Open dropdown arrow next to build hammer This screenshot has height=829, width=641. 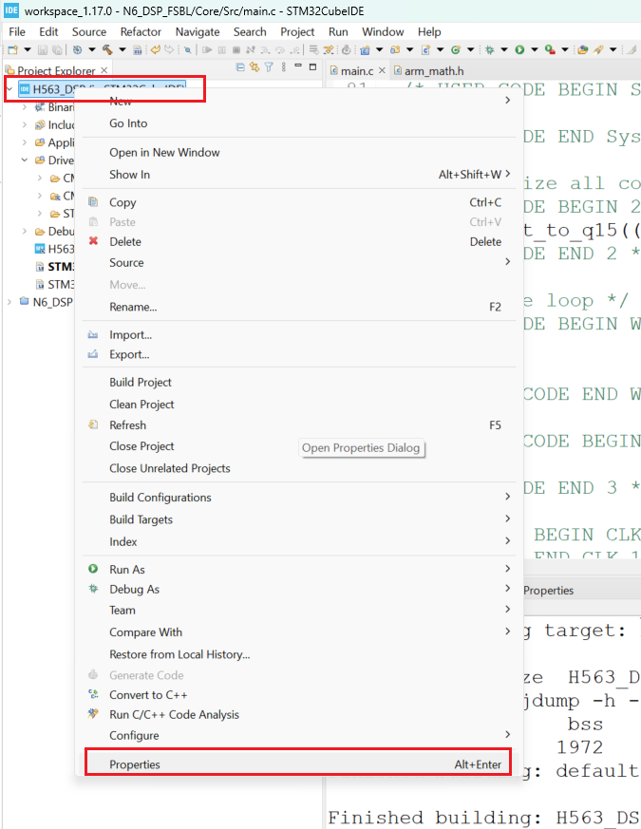coord(123,49)
